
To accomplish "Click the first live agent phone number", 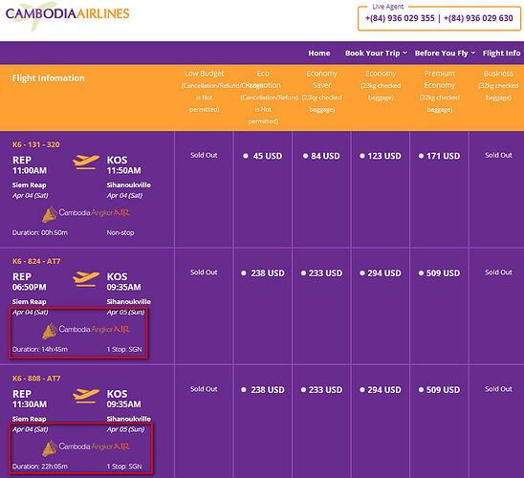I will point(400,18).
